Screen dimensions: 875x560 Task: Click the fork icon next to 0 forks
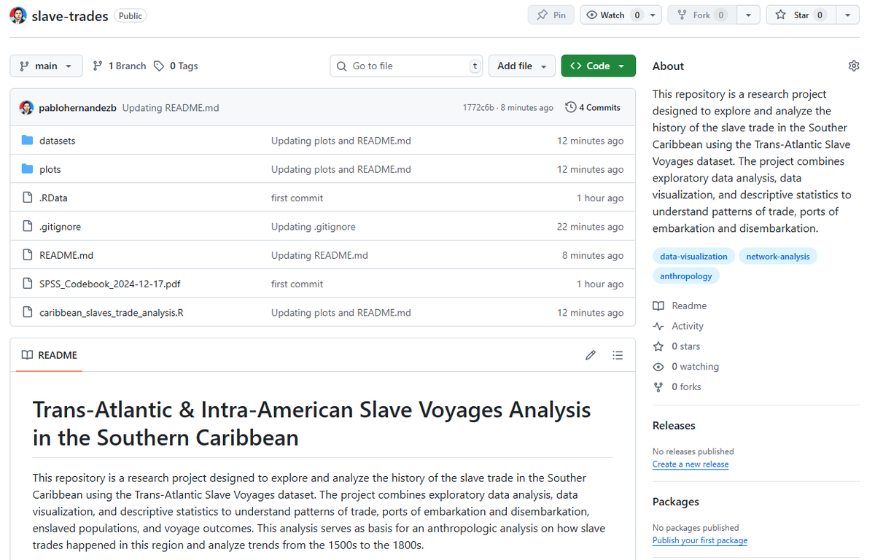[658, 387]
